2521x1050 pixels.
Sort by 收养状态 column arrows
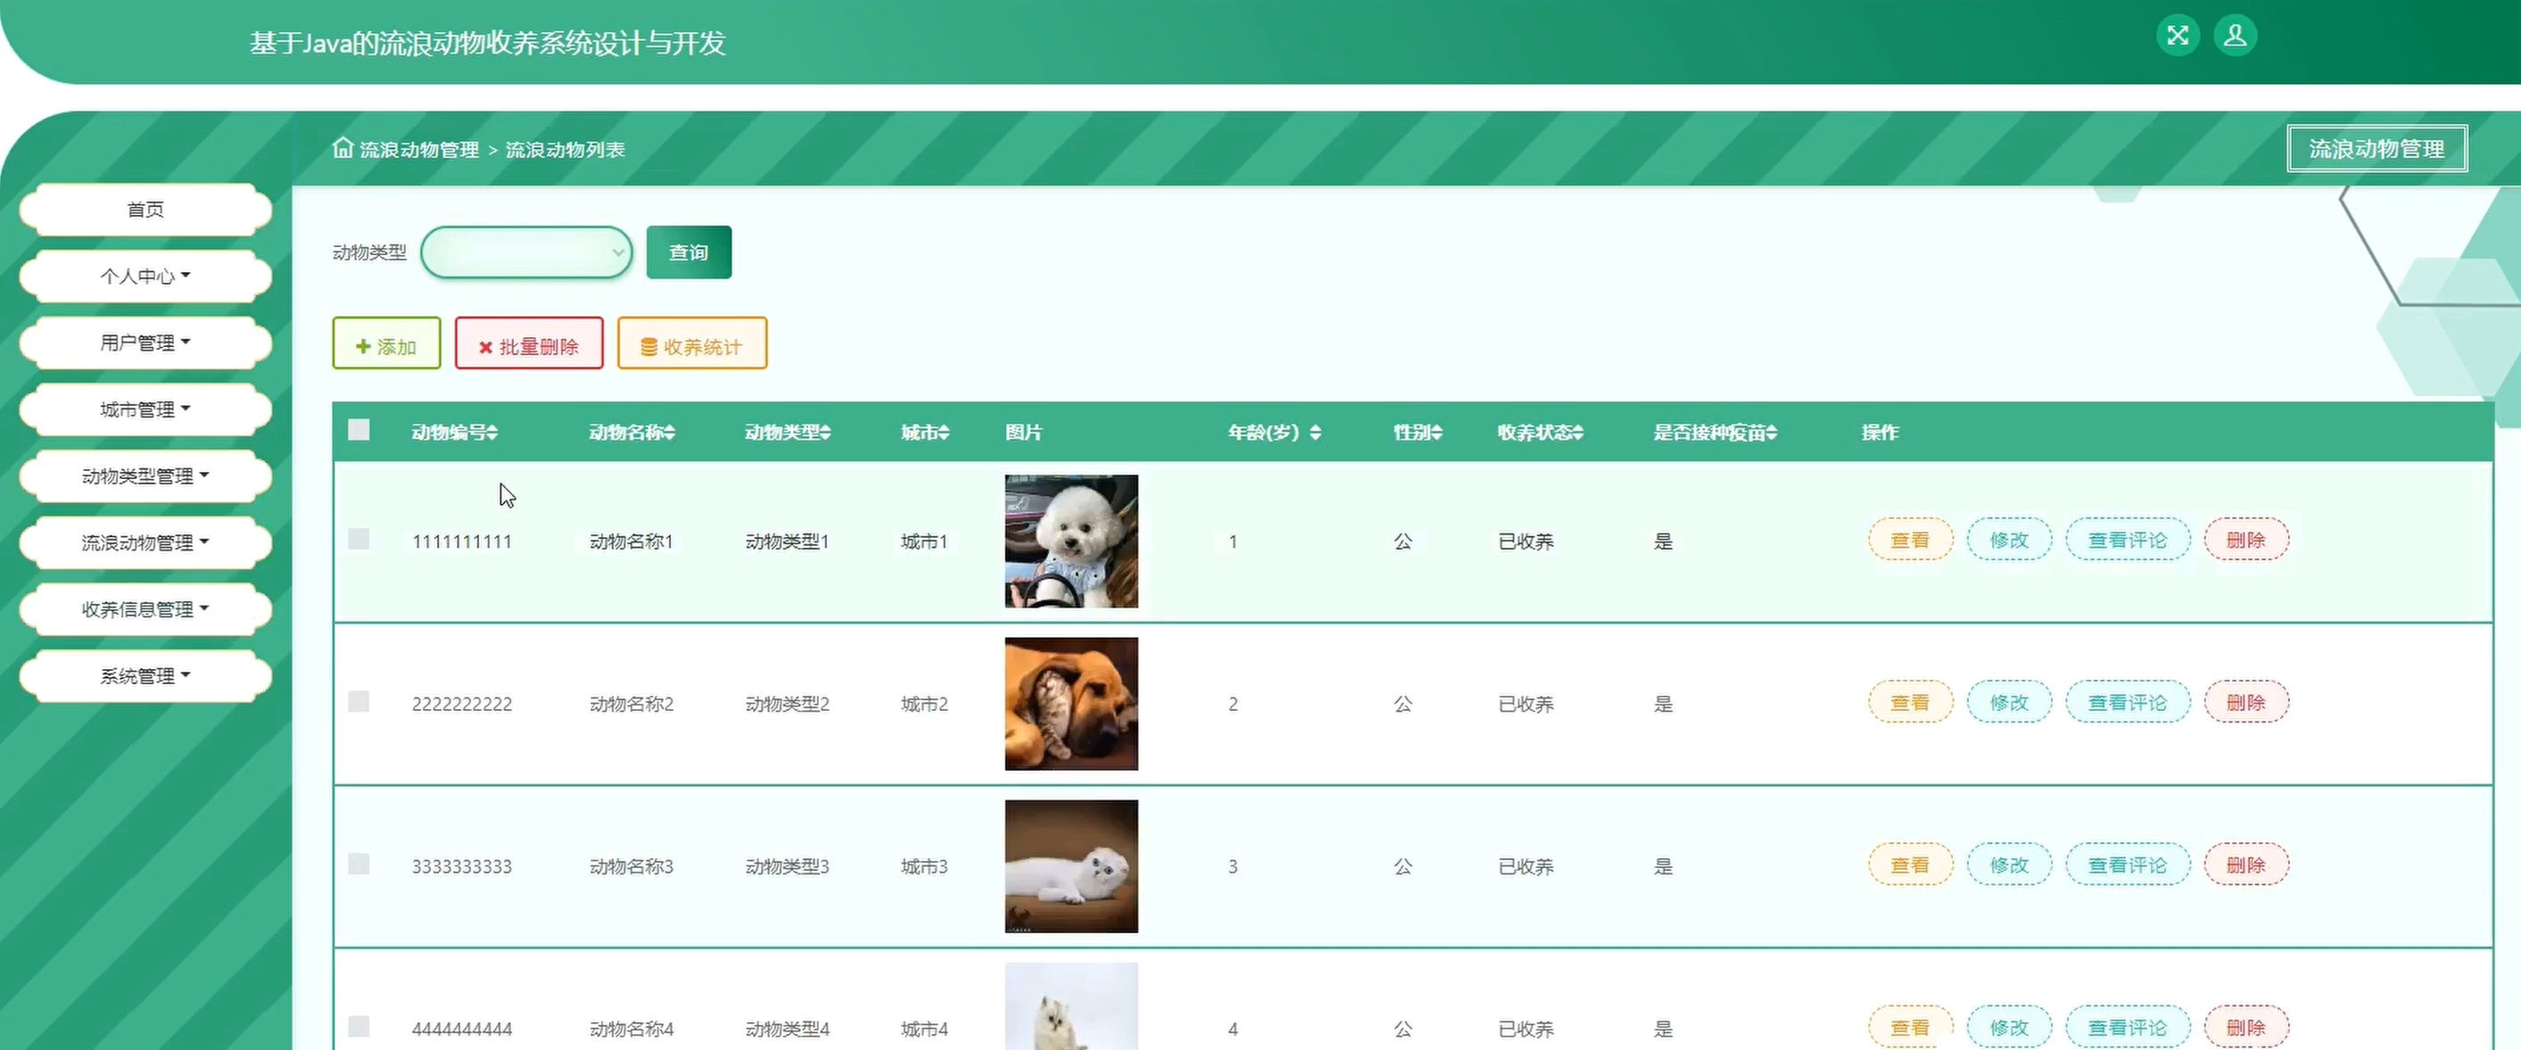[1577, 433]
